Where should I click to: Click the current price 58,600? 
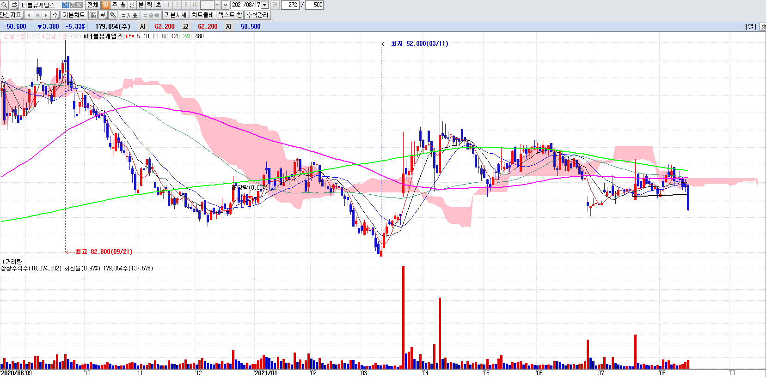click(x=16, y=27)
